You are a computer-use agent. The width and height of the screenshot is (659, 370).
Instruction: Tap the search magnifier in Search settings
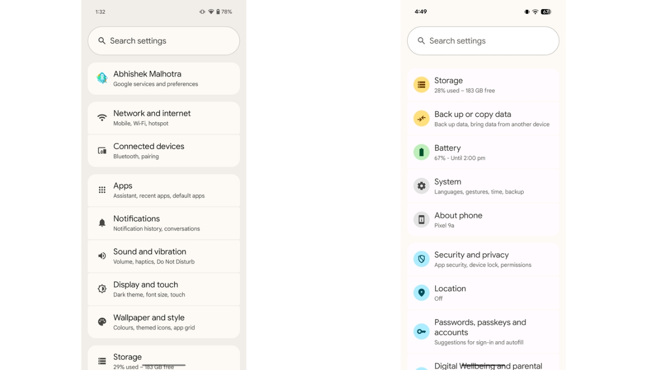101,41
